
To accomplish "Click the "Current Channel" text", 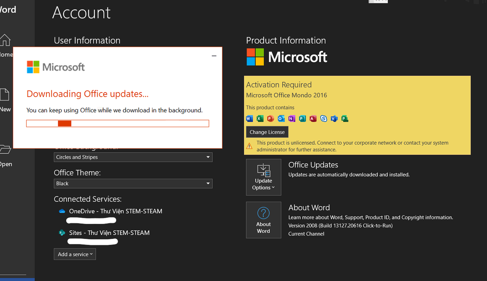I will click(306, 234).
